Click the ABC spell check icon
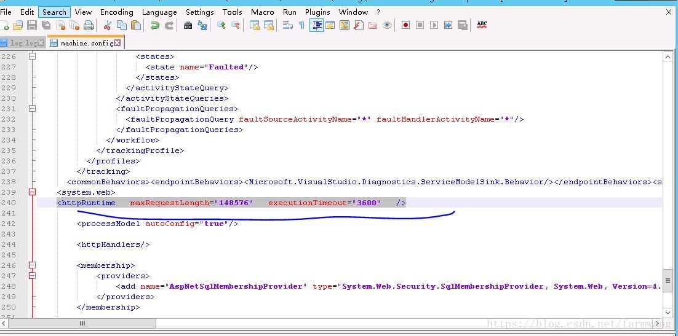The width and height of the screenshot is (678, 336). [482, 25]
